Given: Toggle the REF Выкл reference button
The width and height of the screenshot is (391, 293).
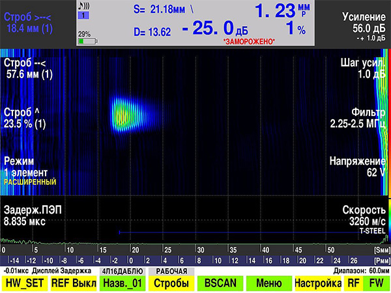Looking at the screenshot, I should 74,283.
